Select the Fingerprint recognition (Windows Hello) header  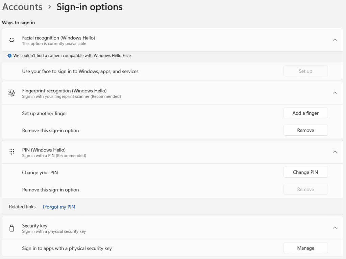click(x=64, y=91)
